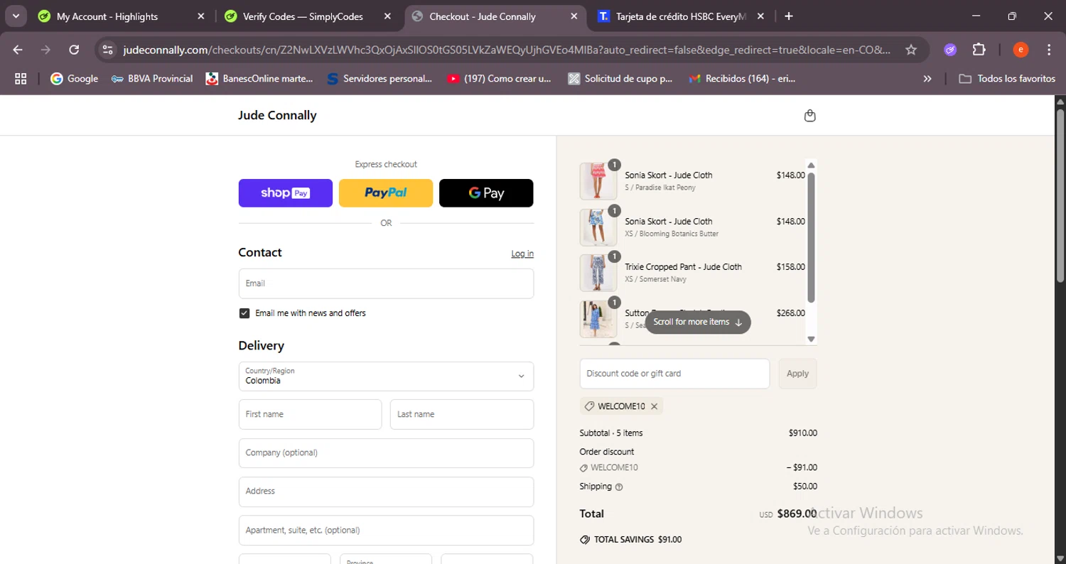
Task: Click the Subtotal · 5 items label
Action: (611, 433)
